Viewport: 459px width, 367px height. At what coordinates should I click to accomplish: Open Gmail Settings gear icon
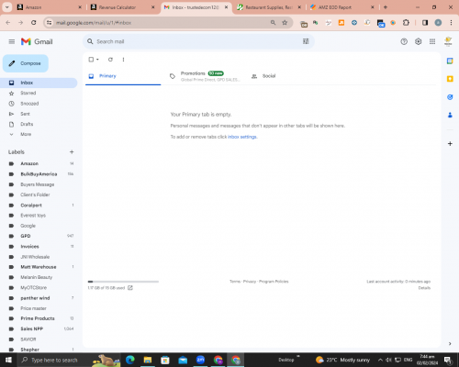click(418, 41)
